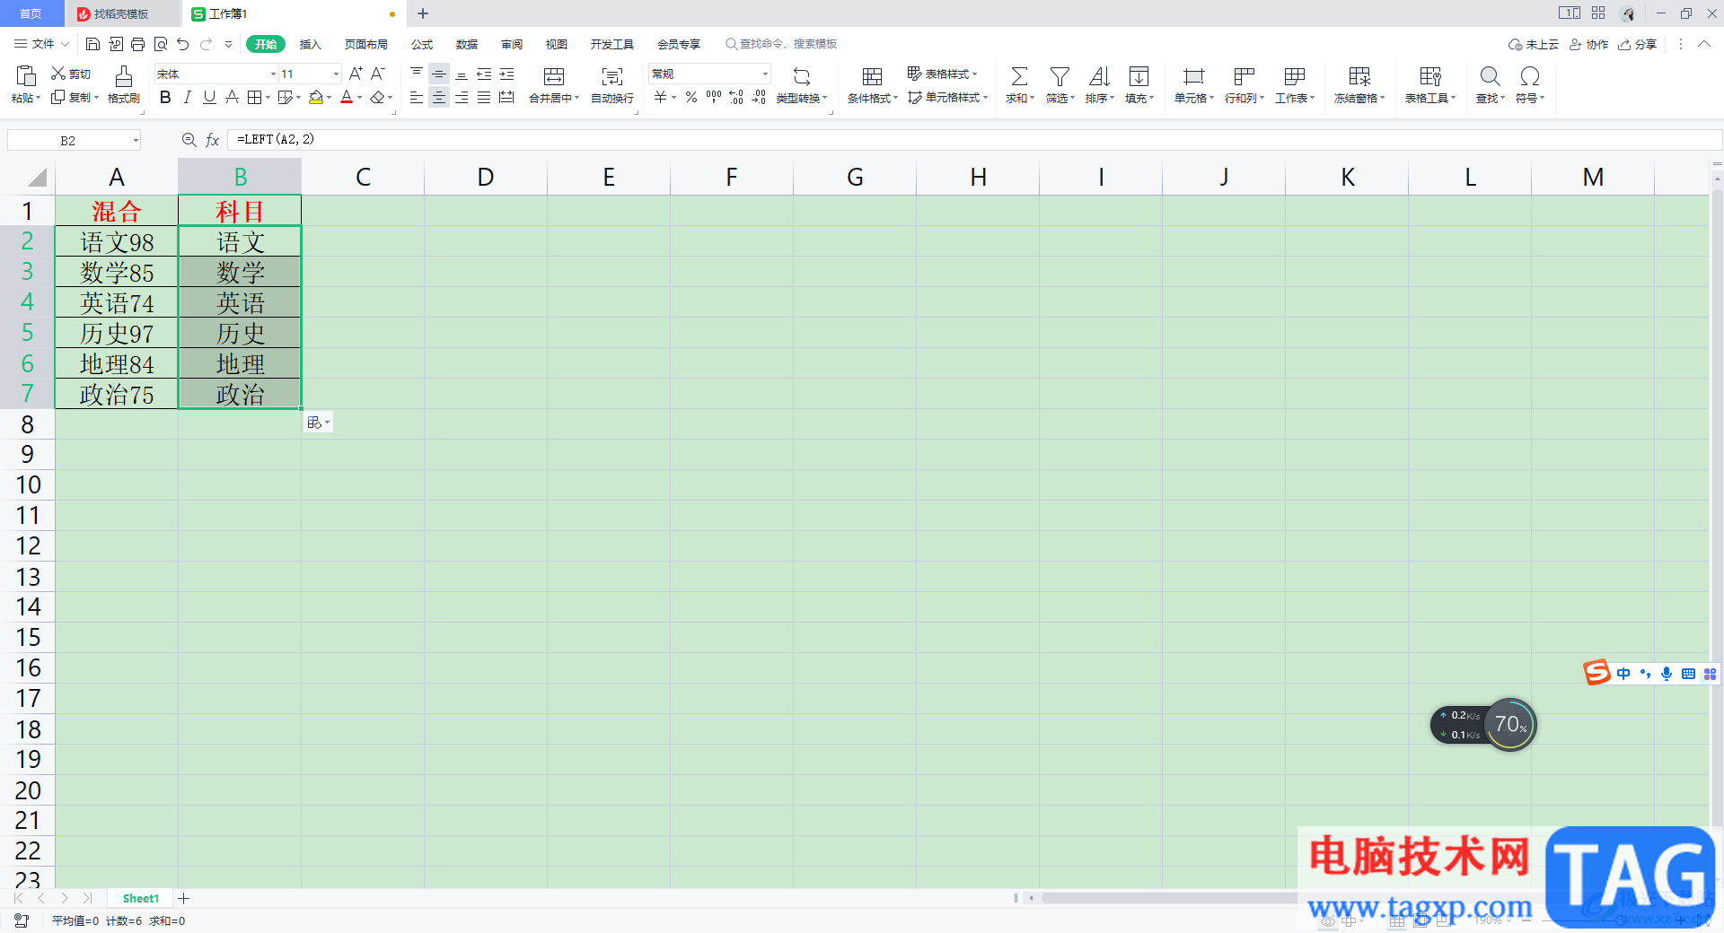Expand the font name 宋体 dropdown
The image size is (1724, 933).
(273, 74)
